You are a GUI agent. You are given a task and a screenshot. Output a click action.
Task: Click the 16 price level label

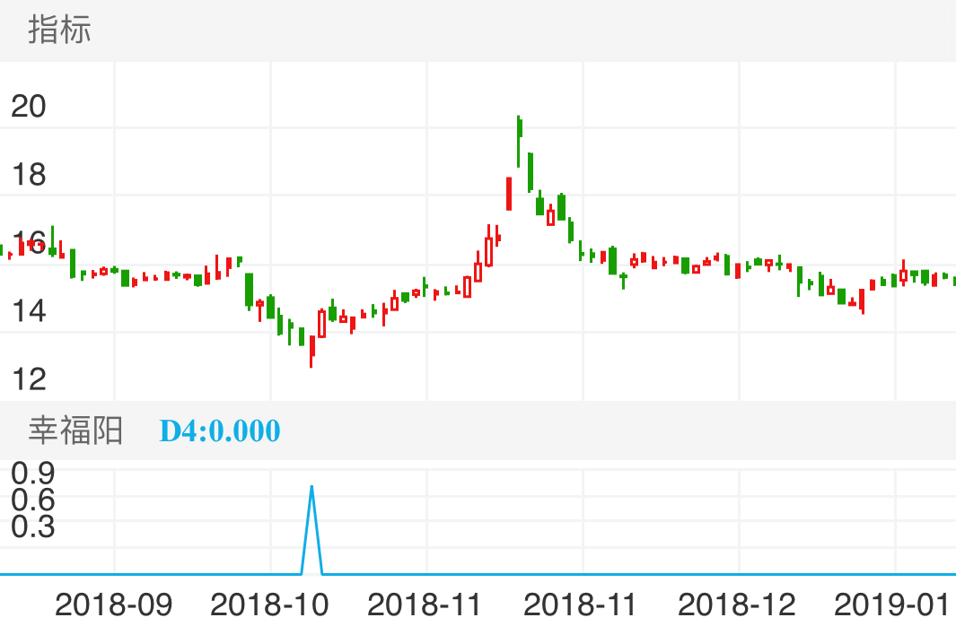28,243
